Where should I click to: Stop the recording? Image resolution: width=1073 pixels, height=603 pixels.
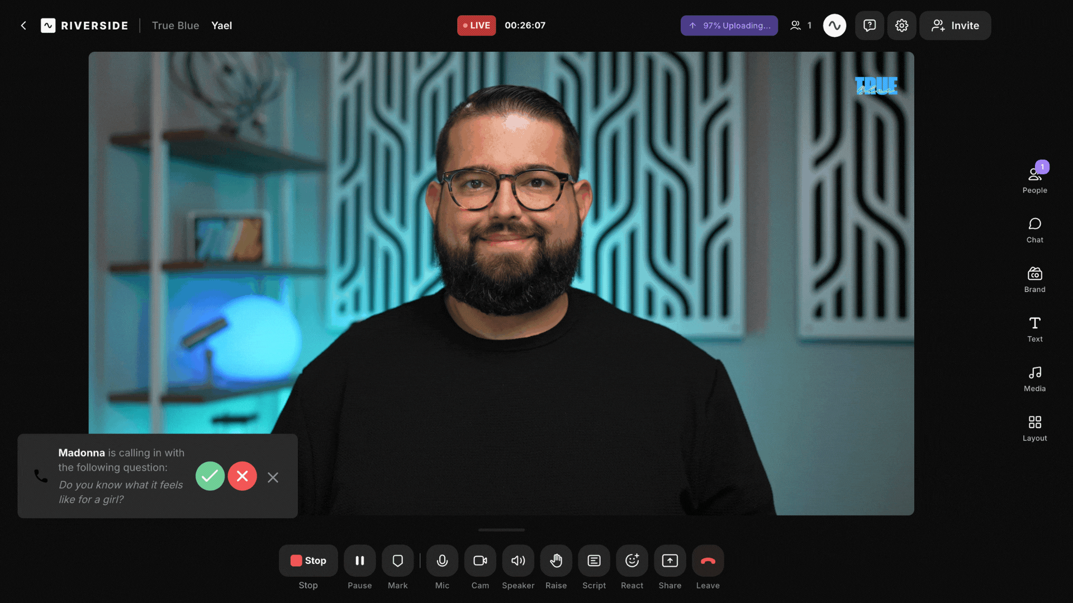pos(308,561)
